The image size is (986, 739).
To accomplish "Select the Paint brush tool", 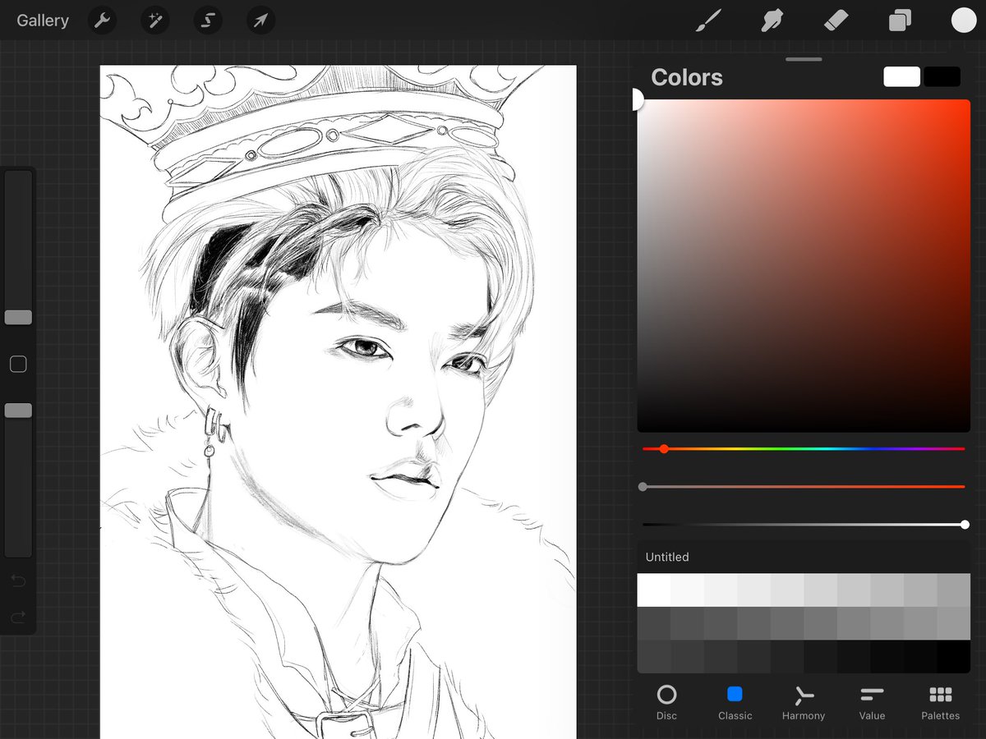I will [x=707, y=21].
